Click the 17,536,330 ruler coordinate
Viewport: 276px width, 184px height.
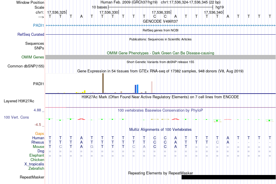[109, 12]
